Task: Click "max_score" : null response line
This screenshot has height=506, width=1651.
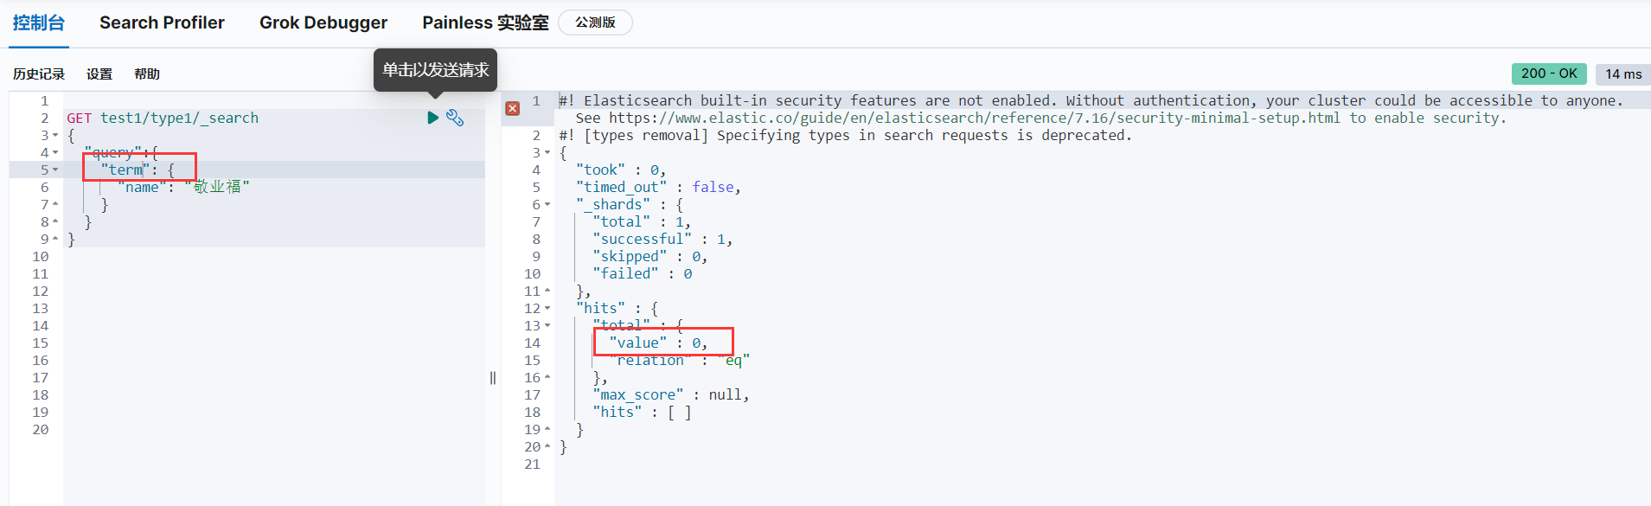Action: coord(671,394)
